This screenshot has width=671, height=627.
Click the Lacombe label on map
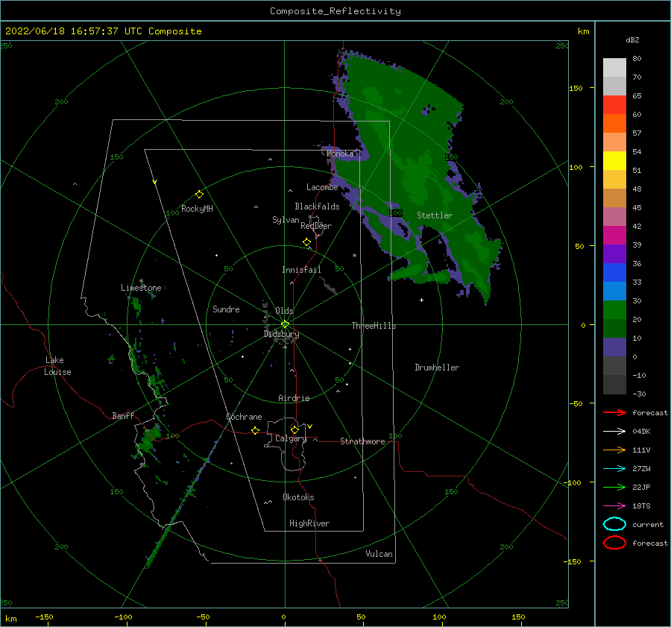[322, 187]
